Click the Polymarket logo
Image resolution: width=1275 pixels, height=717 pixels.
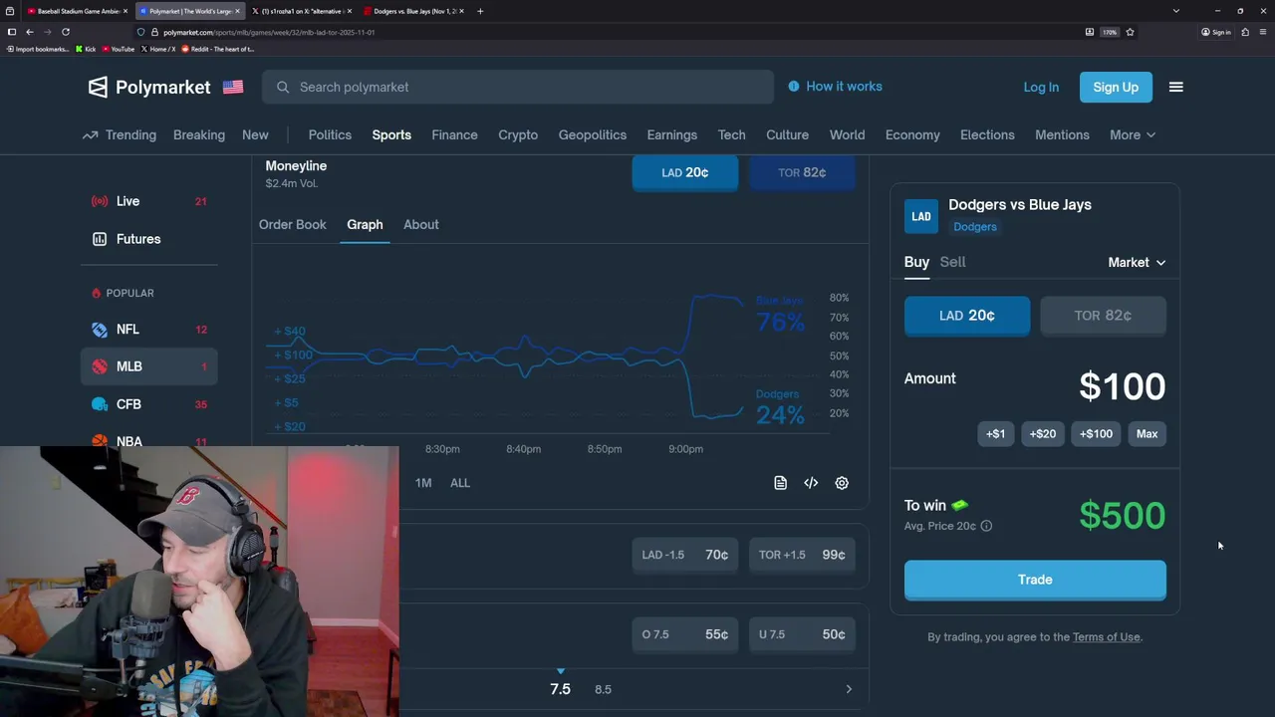[149, 88]
